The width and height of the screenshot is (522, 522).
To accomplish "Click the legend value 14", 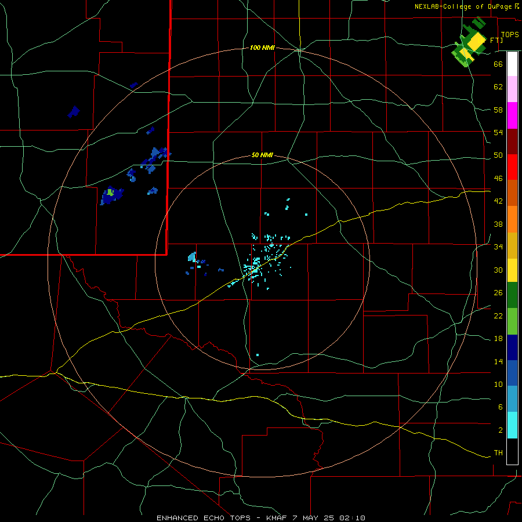I will (x=498, y=361).
